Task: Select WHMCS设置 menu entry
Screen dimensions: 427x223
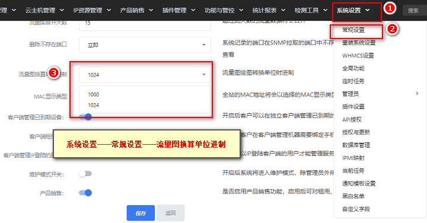Action: 358,56
